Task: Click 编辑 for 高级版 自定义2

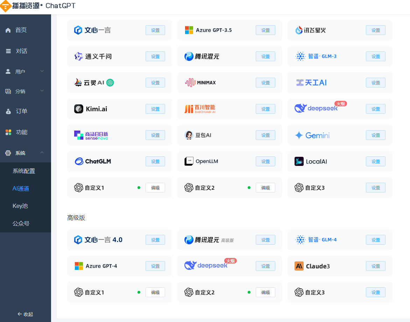Action: [x=266, y=292]
